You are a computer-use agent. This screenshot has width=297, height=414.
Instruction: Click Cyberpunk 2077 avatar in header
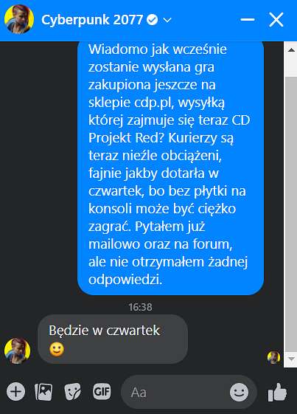[19, 19]
